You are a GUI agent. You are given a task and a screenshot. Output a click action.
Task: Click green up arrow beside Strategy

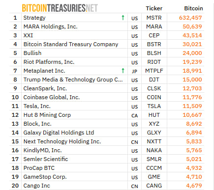click(x=123, y=18)
